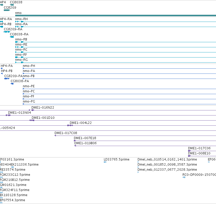The height and width of the screenshot is (204, 216).
Task: Open the nmo-PG protein label
Action: tap(29, 101)
